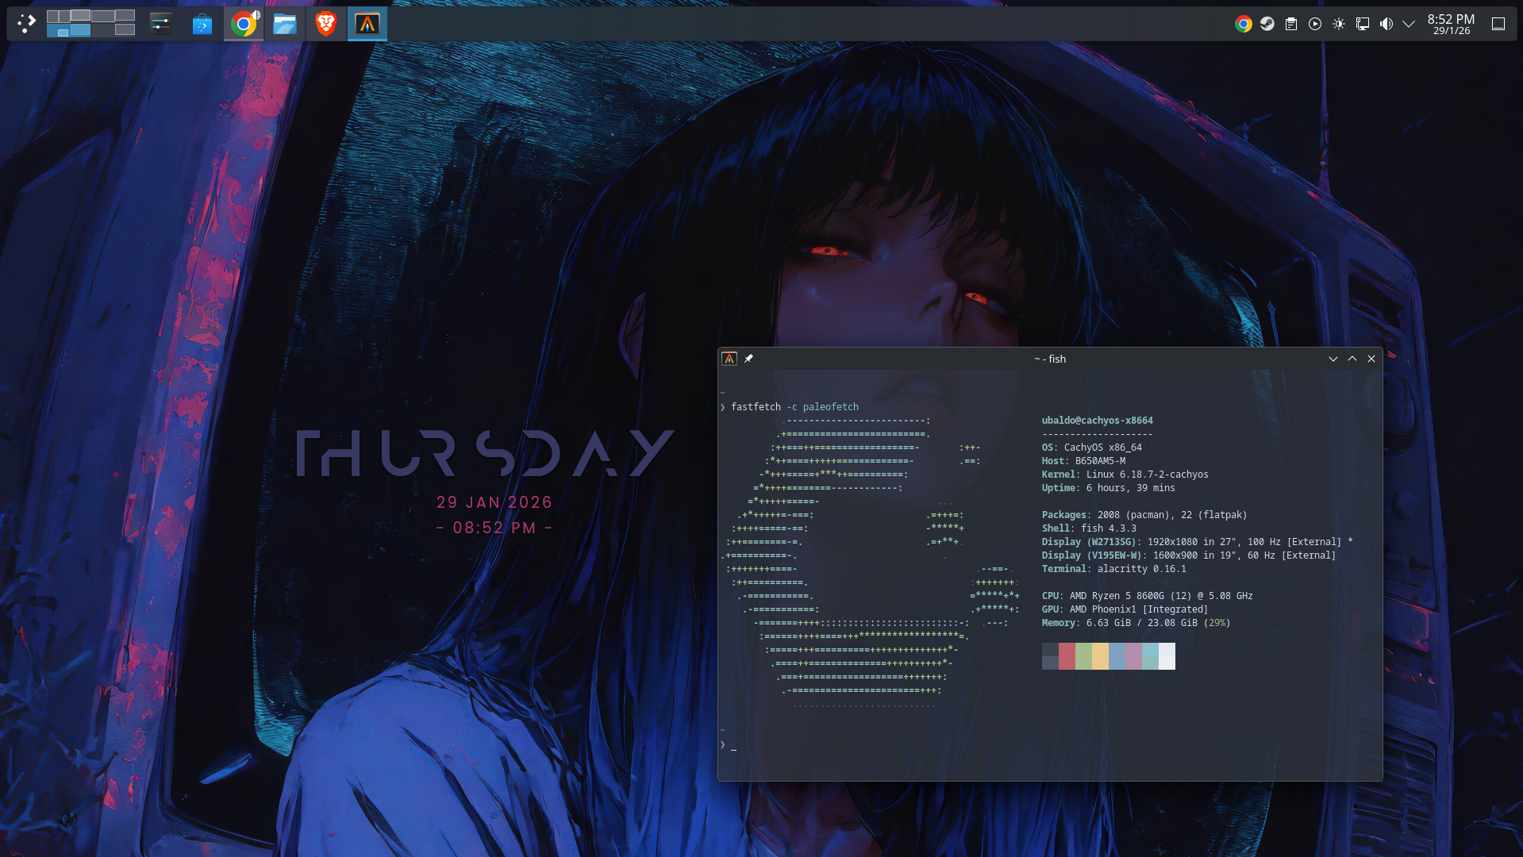Screen dimensions: 1523x857
Task: Toggle pin on all desktops for terminal
Action: pyautogui.click(x=748, y=359)
